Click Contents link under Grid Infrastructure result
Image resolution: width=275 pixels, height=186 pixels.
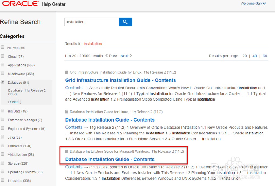pos(74,88)
